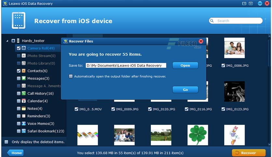Open the menu icon in title bar
The height and width of the screenshot is (157, 272).
251,4
